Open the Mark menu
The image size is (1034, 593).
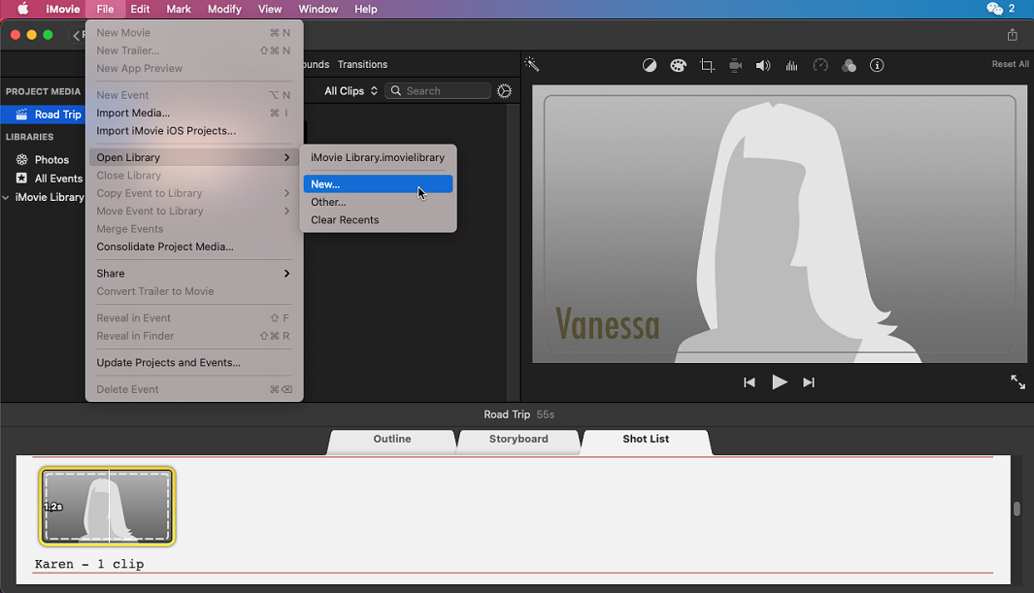[x=179, y=9]
